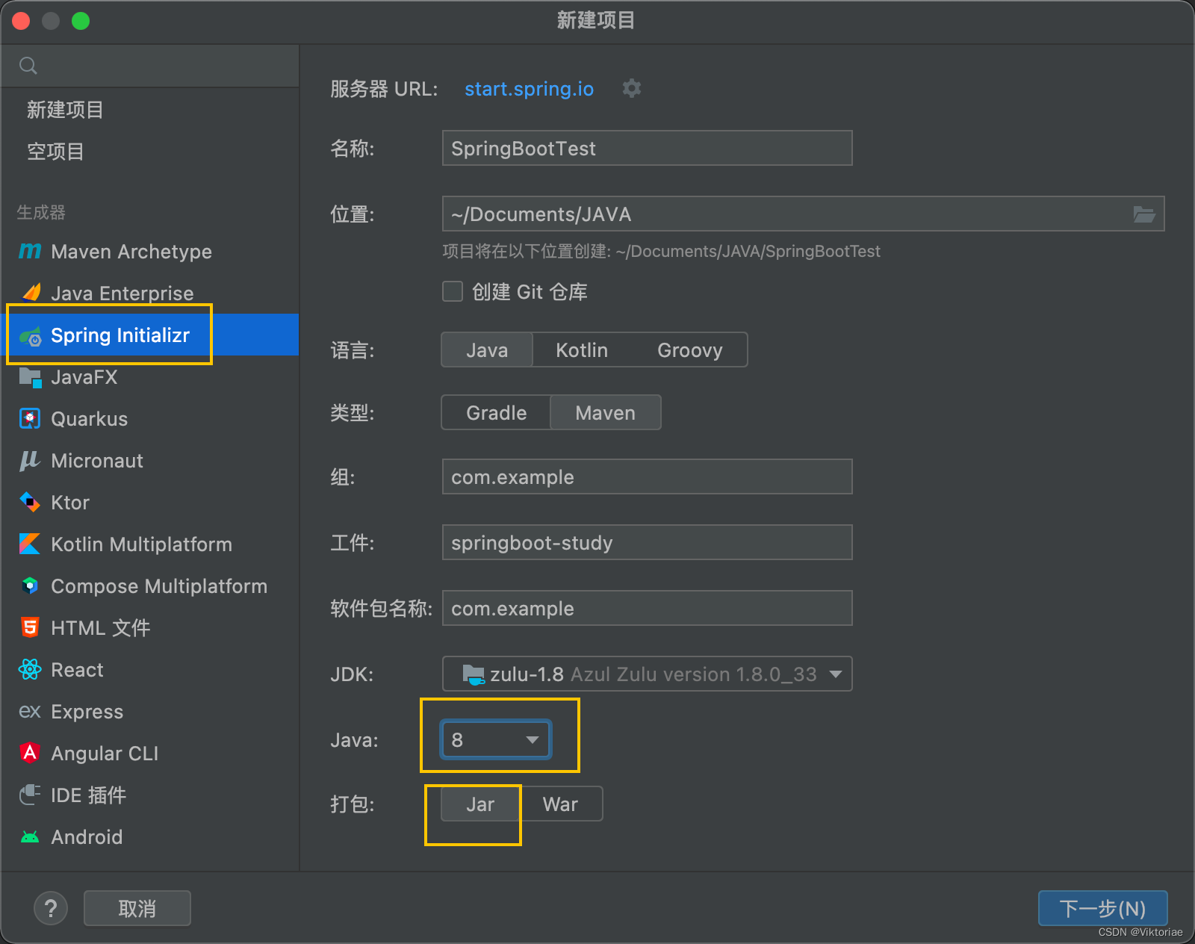This screenshot has height=944, width=1195.
Task: Open the JDK zulu-1.8 dropdown
Action: point(647,674)
